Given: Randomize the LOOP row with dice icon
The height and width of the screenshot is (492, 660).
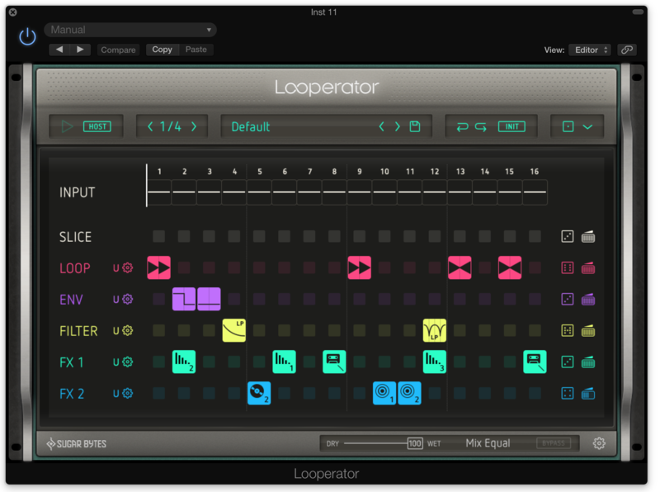Looking at the screenshot, I should (x=568, y=268).
